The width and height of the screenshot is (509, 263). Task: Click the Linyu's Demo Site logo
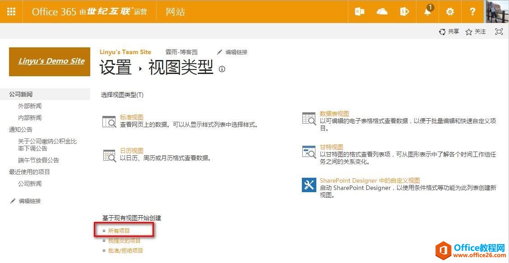pyautogui.click(x=50, y=61)
